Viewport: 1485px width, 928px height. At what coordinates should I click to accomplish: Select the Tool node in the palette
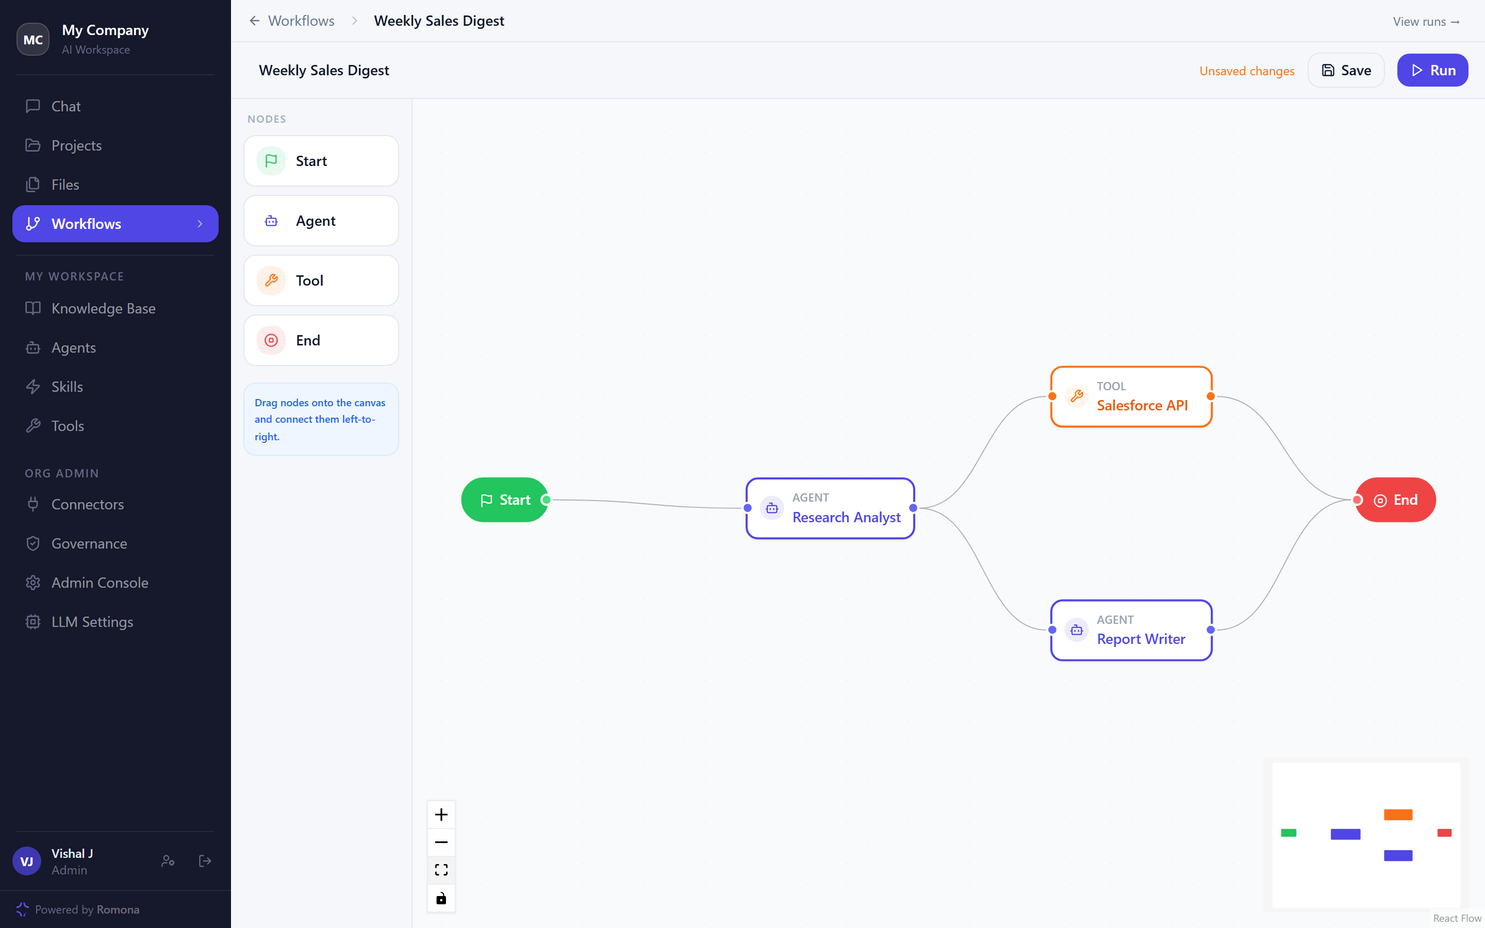(321, 280)
